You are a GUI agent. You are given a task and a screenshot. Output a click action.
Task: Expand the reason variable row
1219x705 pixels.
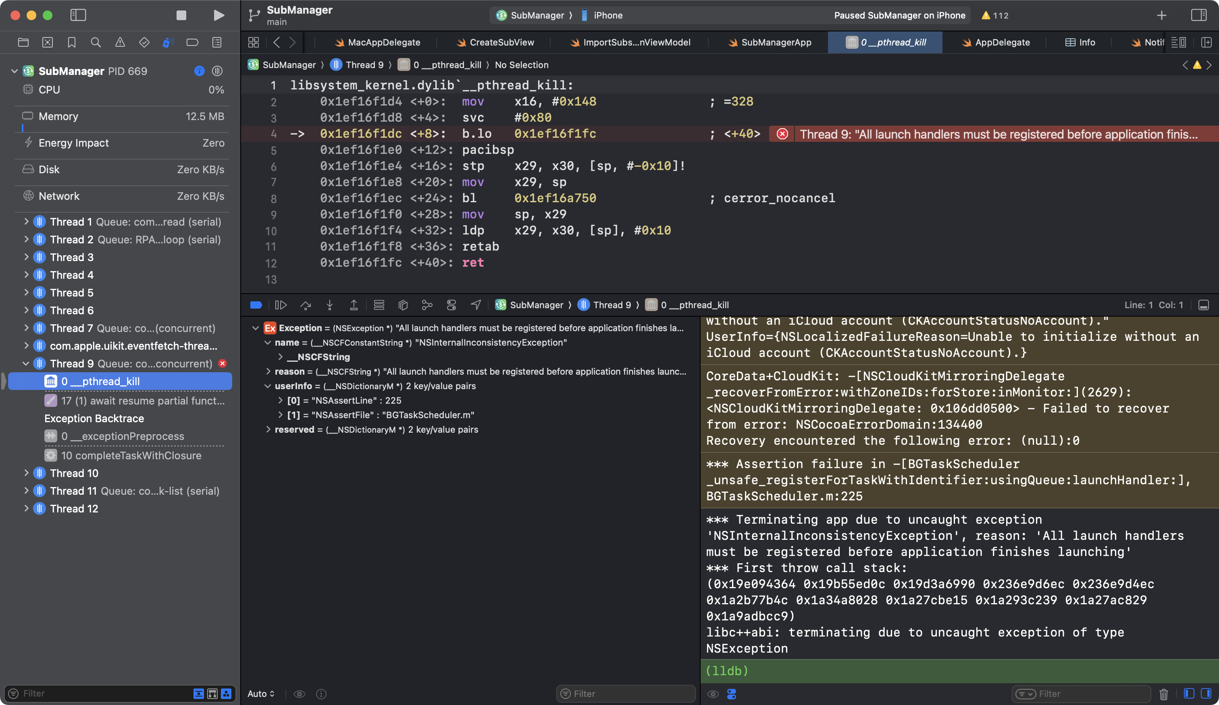coord(268,372)
